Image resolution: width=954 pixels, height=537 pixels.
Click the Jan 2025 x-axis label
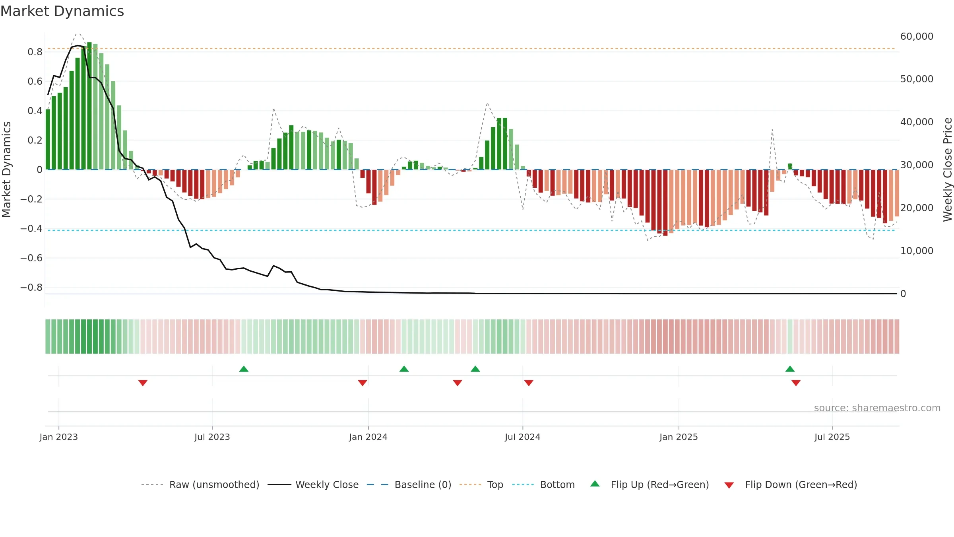point(679,437)
